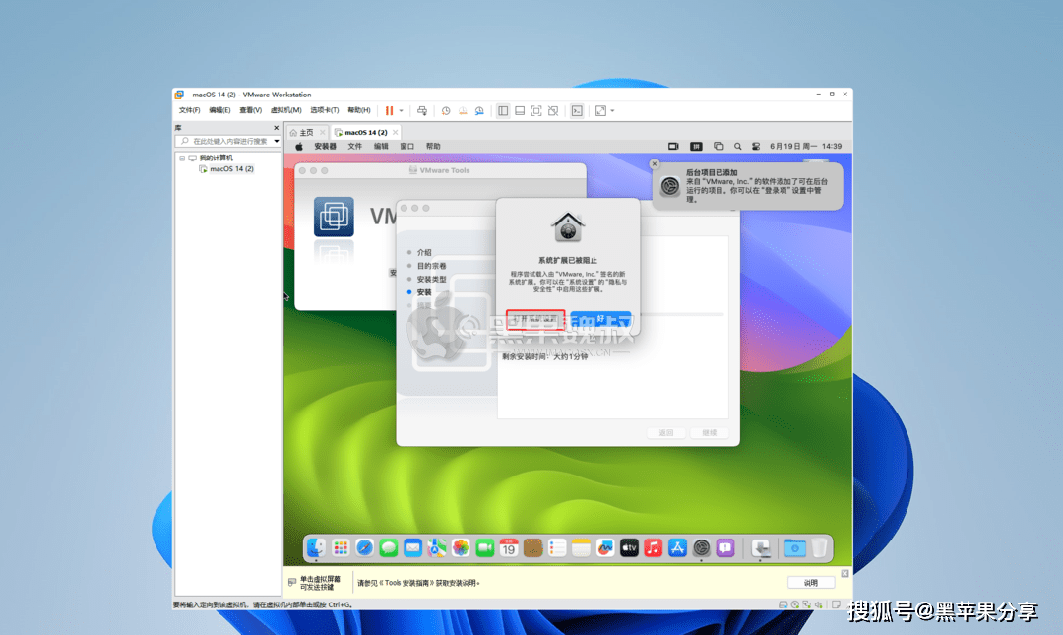Close the macOS 14 (2) tab

[x=396, y=132]
